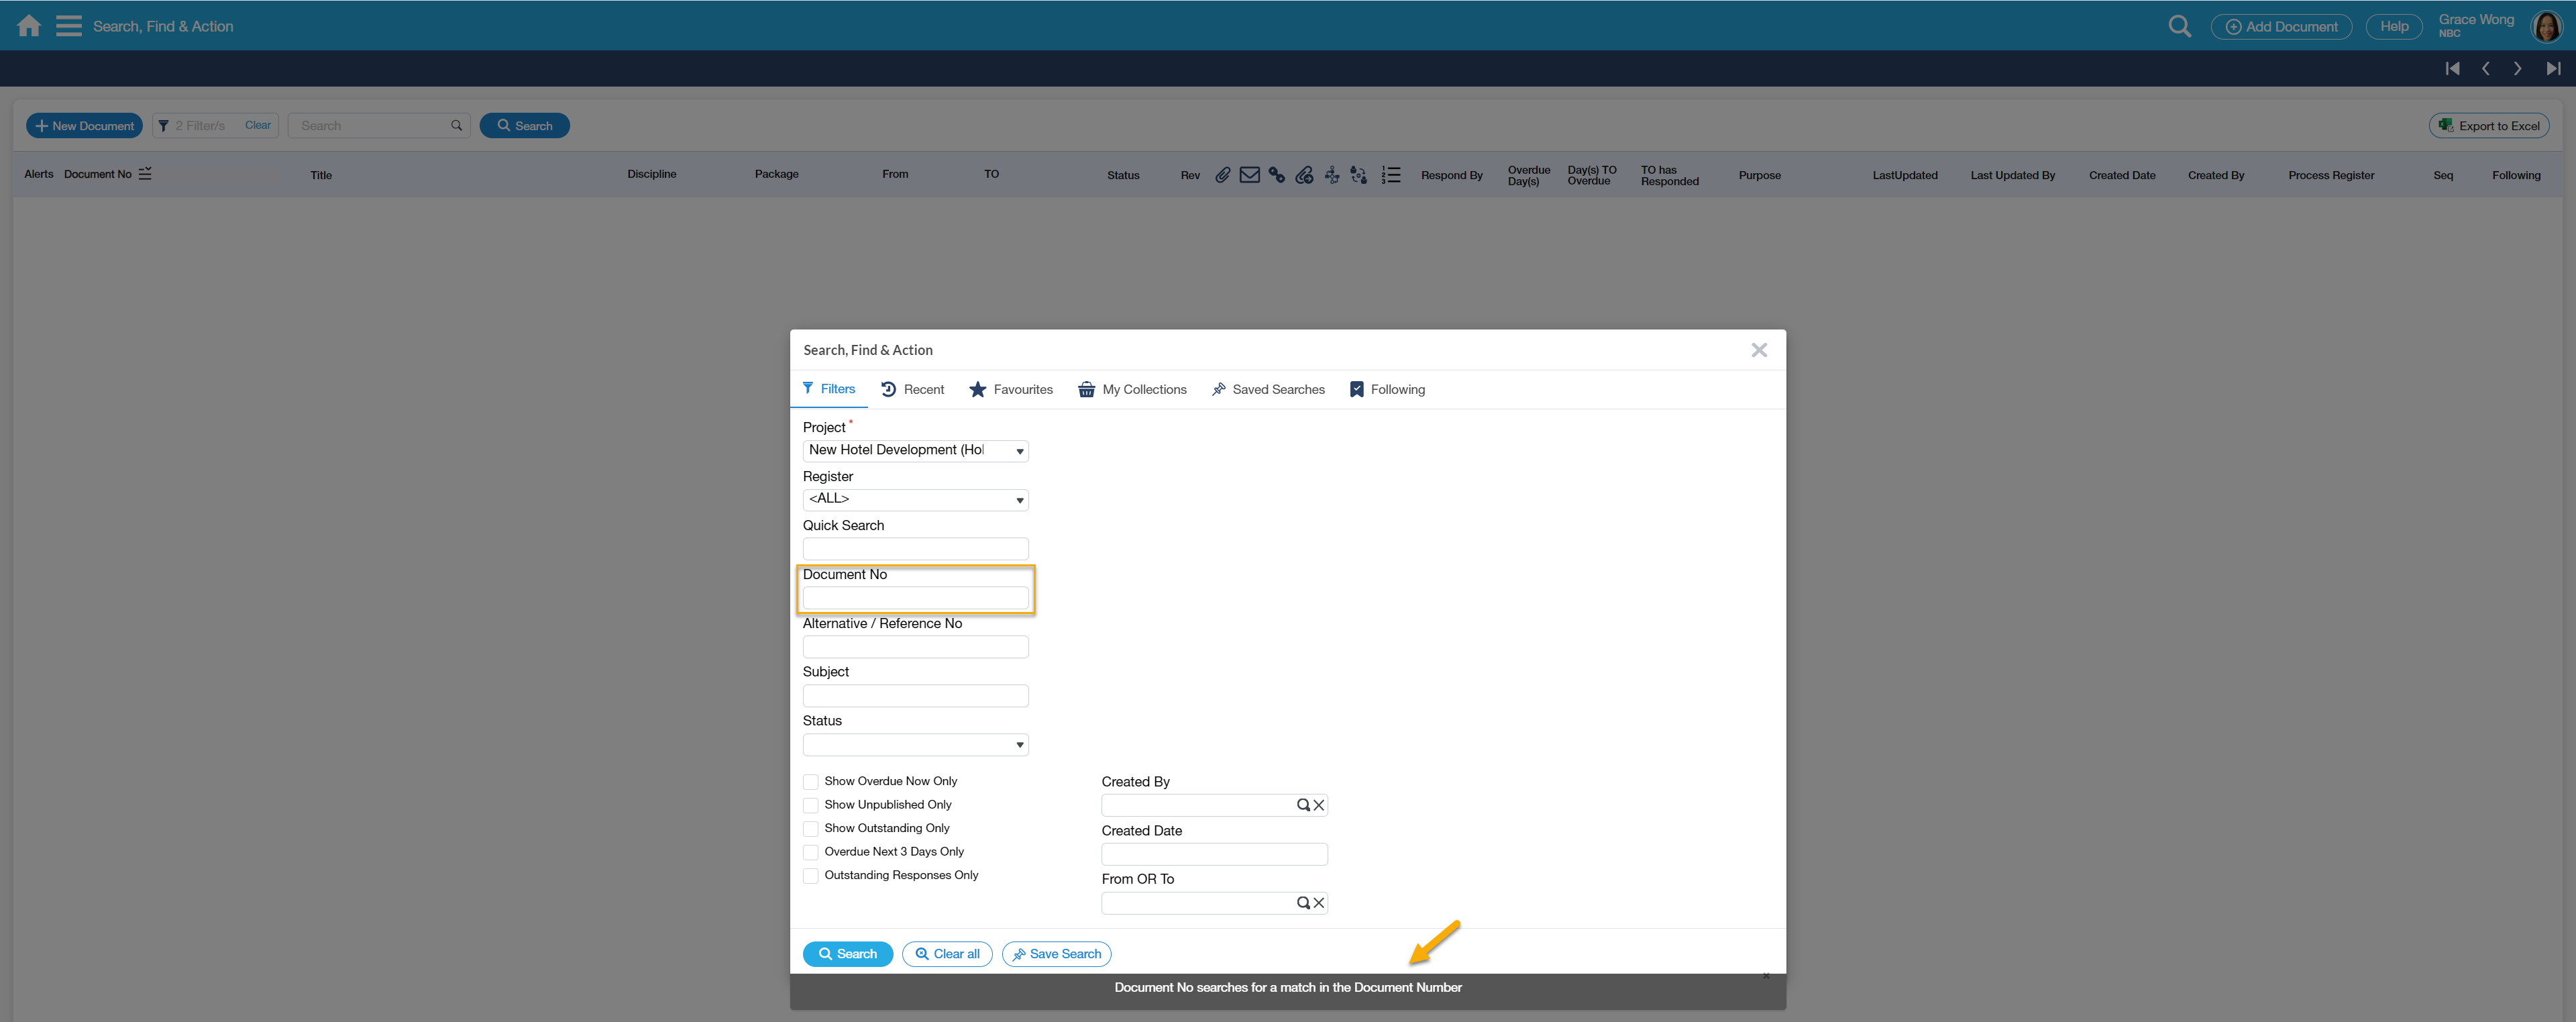The image size is (2576, 1022).
Task: Click the envelope mail column icon
Action: coord(1249,175)
